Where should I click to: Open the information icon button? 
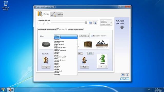[x=127, y=75]
